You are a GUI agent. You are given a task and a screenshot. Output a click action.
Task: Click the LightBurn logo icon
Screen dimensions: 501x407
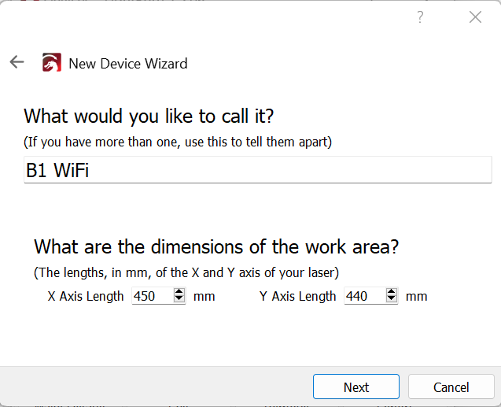[52, 63]
